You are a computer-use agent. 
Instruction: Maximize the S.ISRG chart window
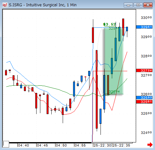click(138, 5)
